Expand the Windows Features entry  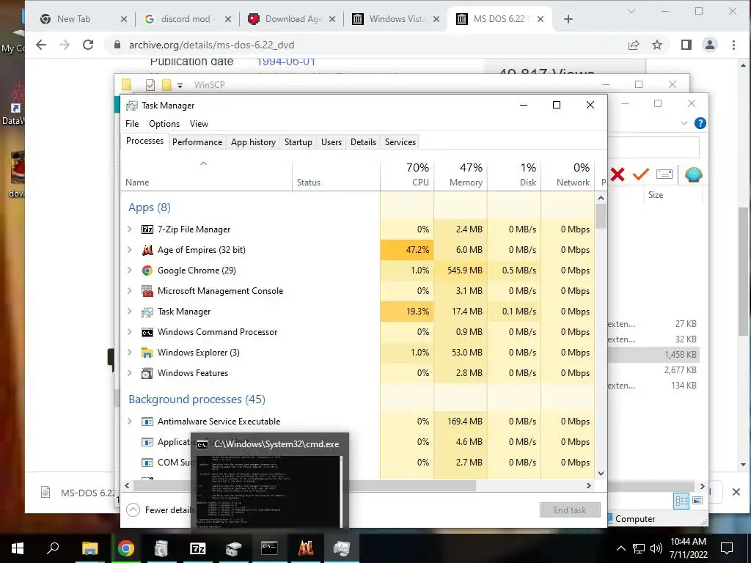129,373
